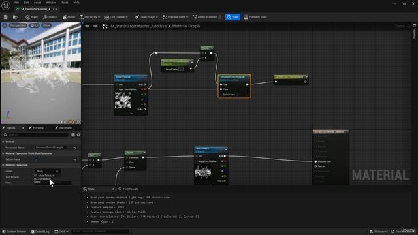
Task: Choose 01-MainTexture group option
Action: [44, 176]
